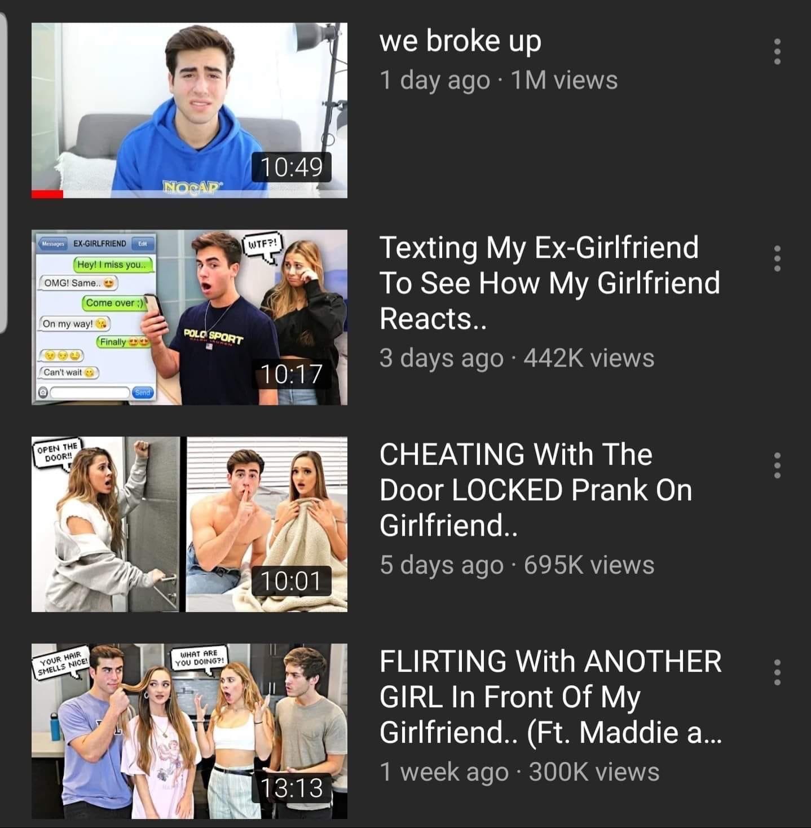Viewport: 811px width, 828px height.
Task: Click the 13:13 duration badge
Action: [291, 788]
